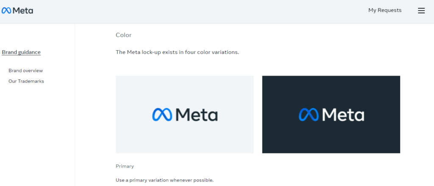434x186 pixels.
Task: Click the 'Use a primary variation' text
Action: (164, 180)
